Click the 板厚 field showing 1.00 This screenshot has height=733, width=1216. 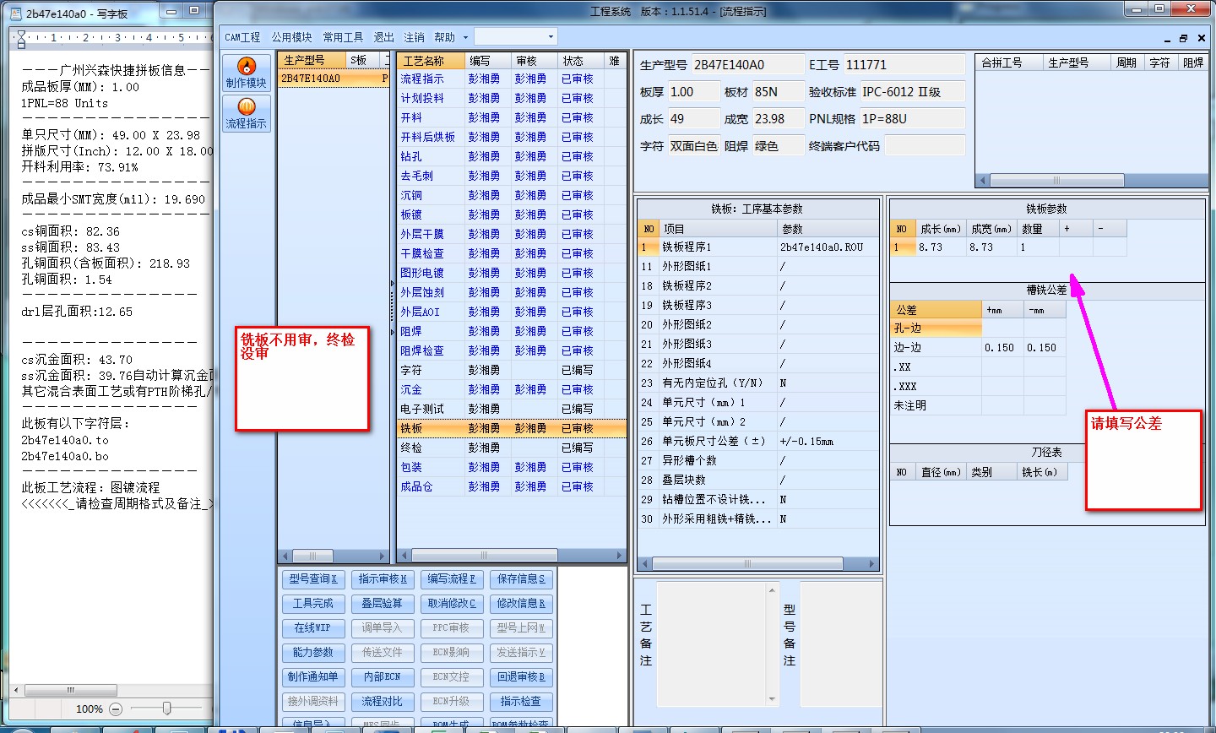tap(693, 92)
